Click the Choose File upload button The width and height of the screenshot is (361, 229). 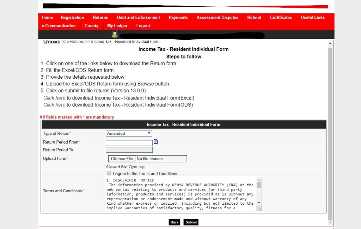coord(122,159)
